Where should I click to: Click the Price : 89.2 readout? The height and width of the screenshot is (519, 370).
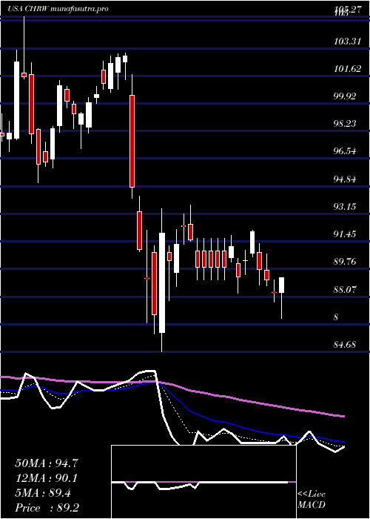[x=47, y=508]
